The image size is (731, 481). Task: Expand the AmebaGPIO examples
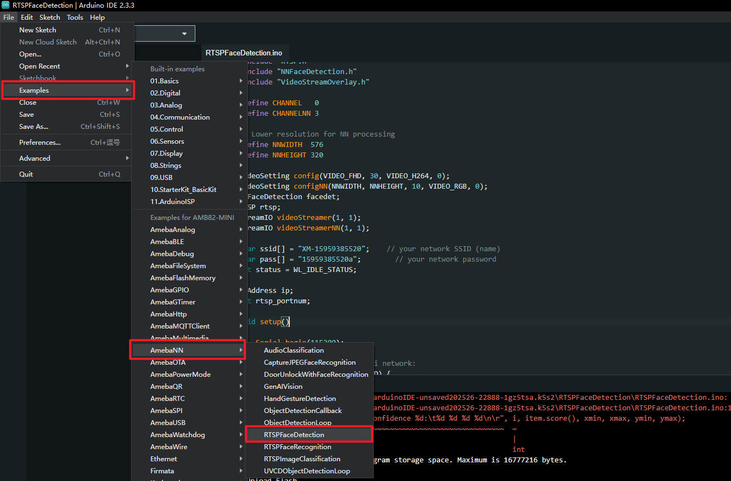(x=189, y=290)
